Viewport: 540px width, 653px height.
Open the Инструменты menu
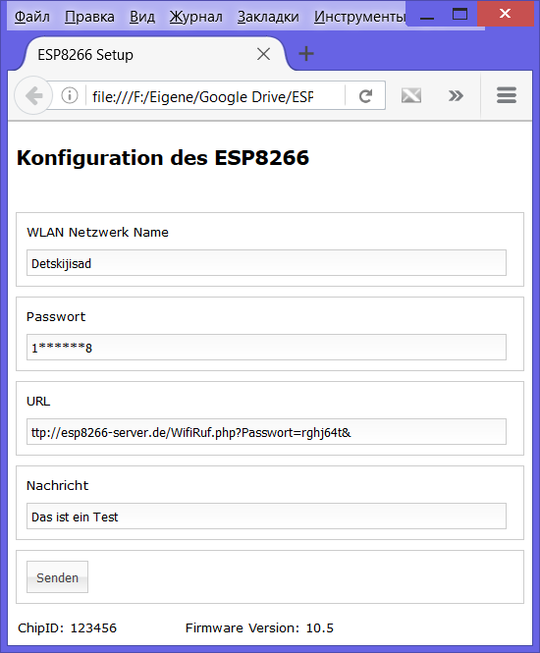coord(359,17)
